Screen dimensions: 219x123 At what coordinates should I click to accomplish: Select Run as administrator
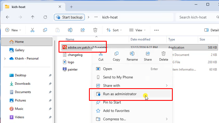coord(132,94)
